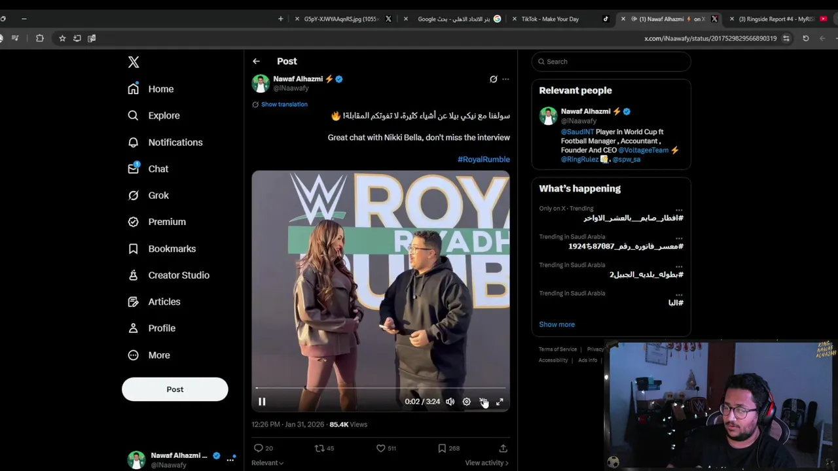Open the Relevant replies sort dropdown

pyautogui.click(x=267, y=463)
